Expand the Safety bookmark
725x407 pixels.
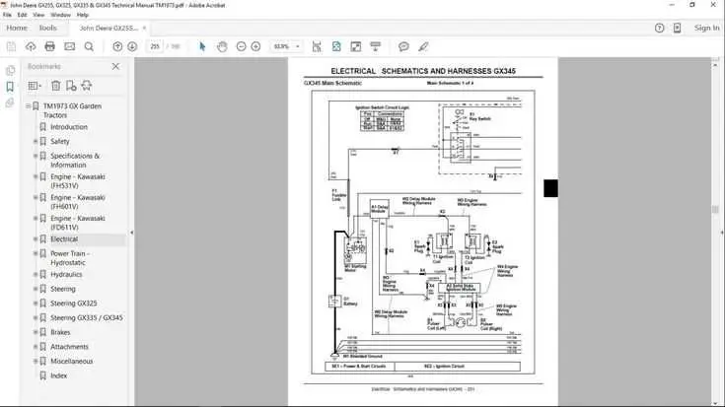click(x=36, y=141)
